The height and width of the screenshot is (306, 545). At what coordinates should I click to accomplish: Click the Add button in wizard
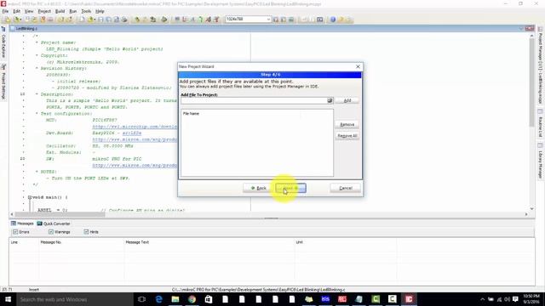[x=347, y=100]
